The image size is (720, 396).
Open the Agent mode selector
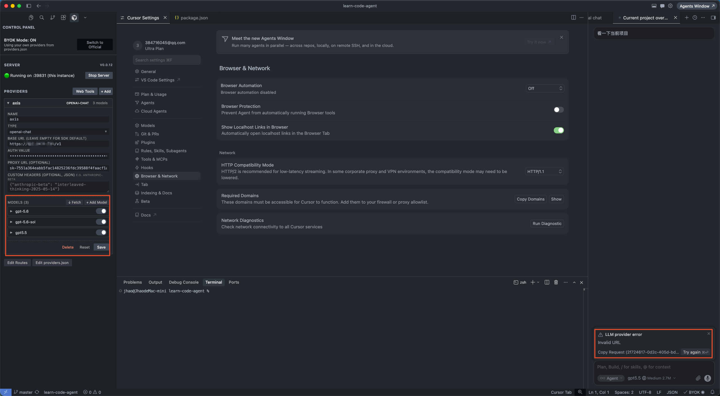pyautogui.click(x=611, y=378)
